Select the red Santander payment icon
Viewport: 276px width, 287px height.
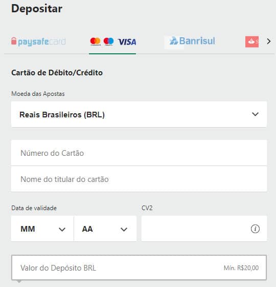(x=252, y=42)
